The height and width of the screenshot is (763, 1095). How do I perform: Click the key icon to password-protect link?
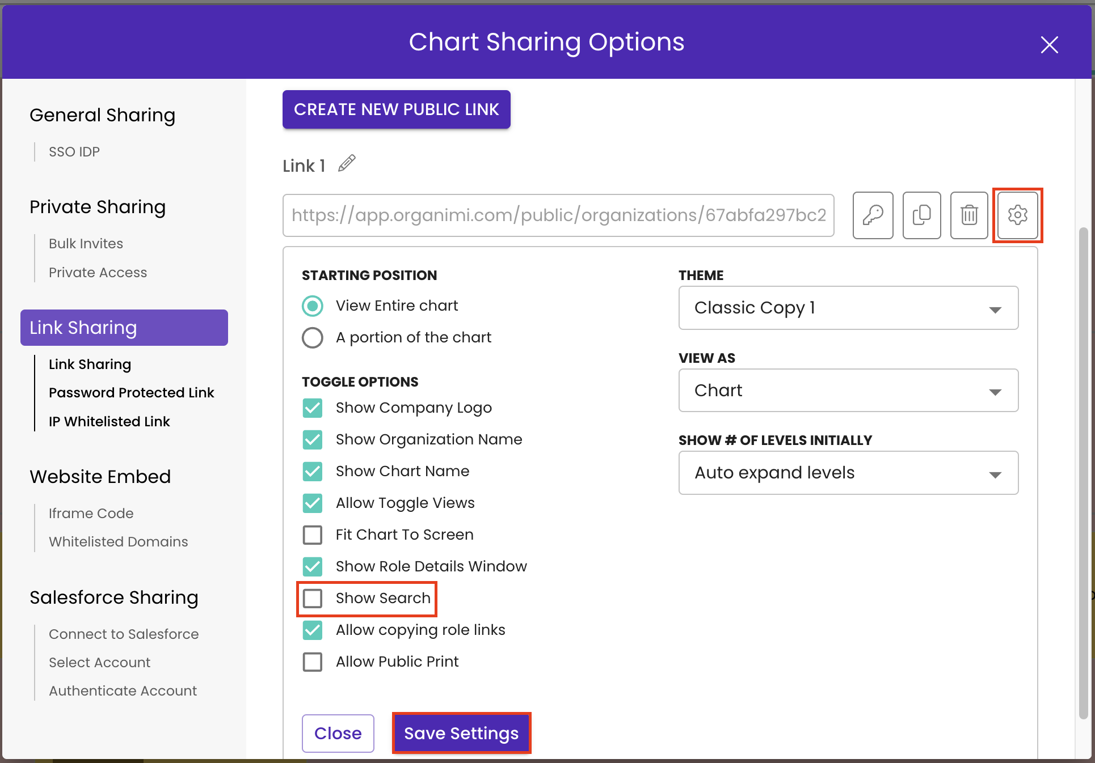click(873, 215)
